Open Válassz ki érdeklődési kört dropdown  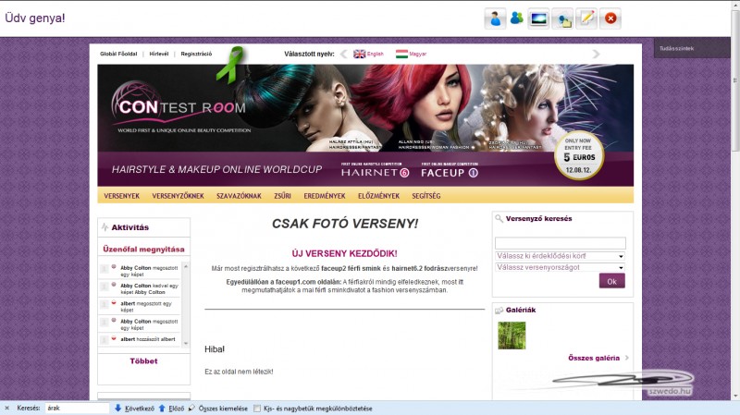[561, 256]
